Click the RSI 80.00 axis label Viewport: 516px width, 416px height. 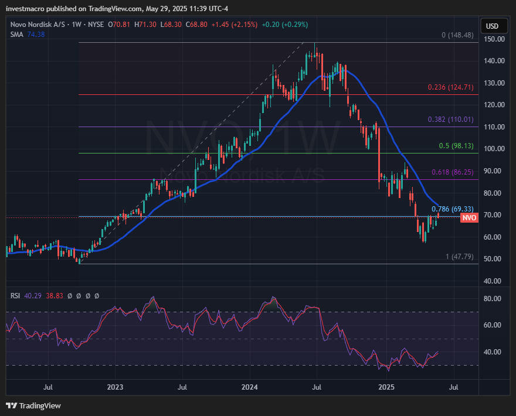tap(493, 299)
